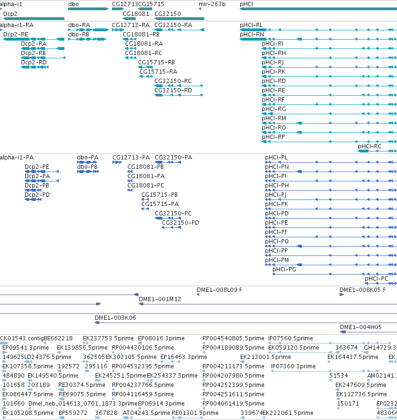The image size is (397, 420).
Task: Click transcript CG18081-RB
Action: pyautogui.click(x=141, y=34)
